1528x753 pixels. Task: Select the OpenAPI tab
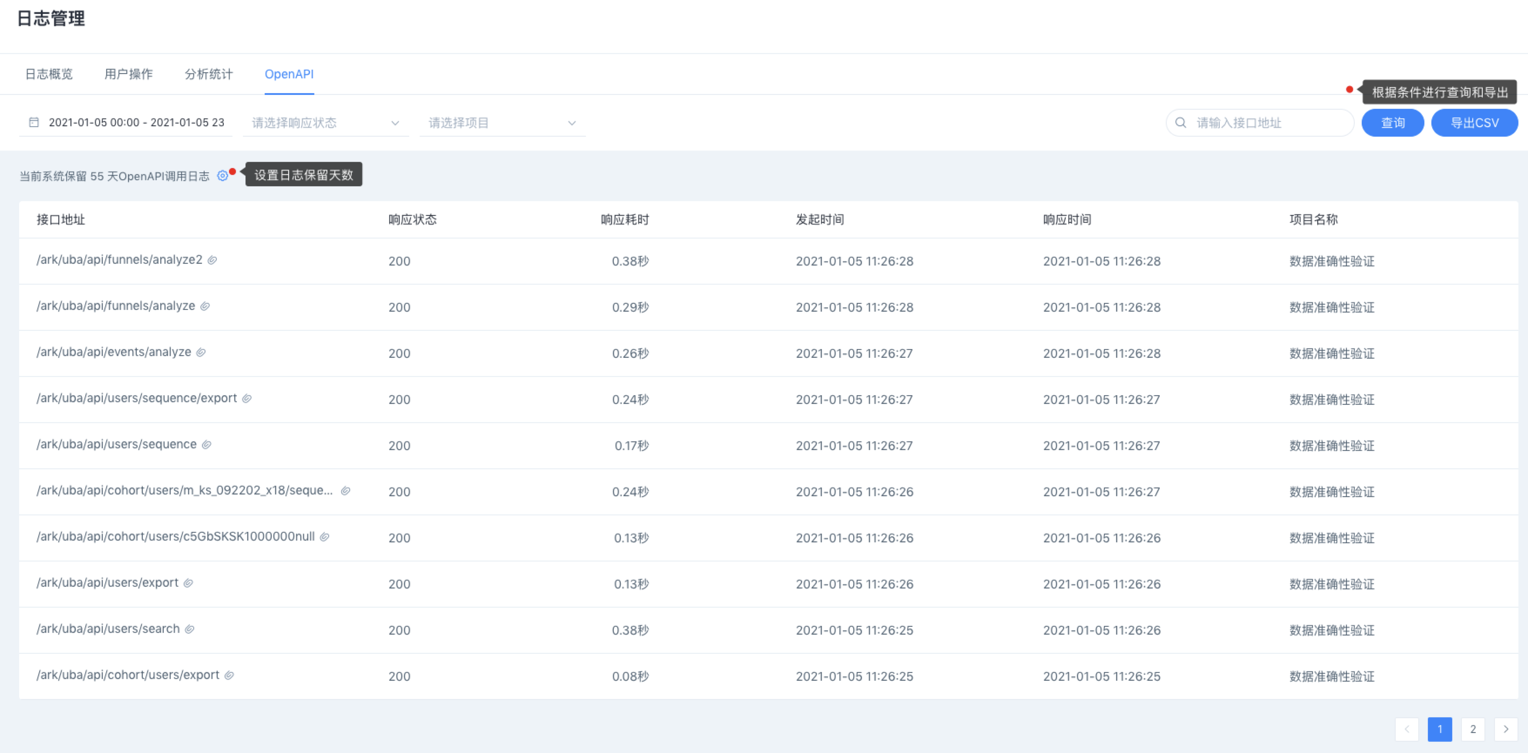tap(289, 74)
